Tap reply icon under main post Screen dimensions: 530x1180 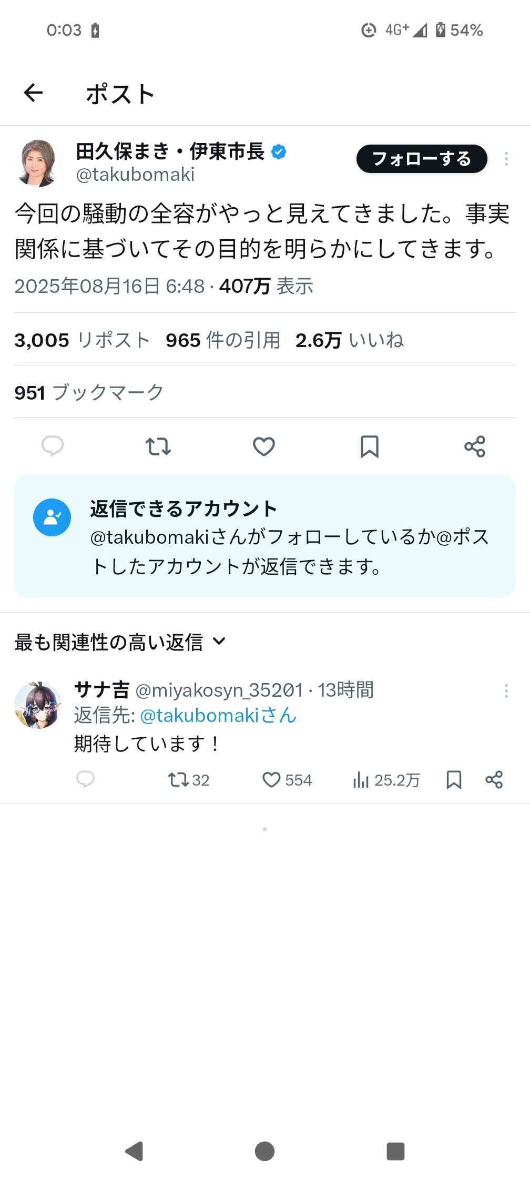53,446
